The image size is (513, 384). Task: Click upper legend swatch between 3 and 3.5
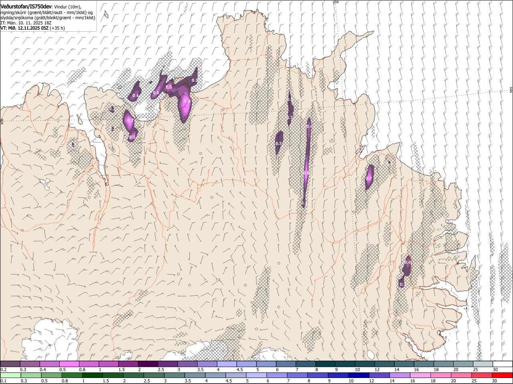(187, 364)
